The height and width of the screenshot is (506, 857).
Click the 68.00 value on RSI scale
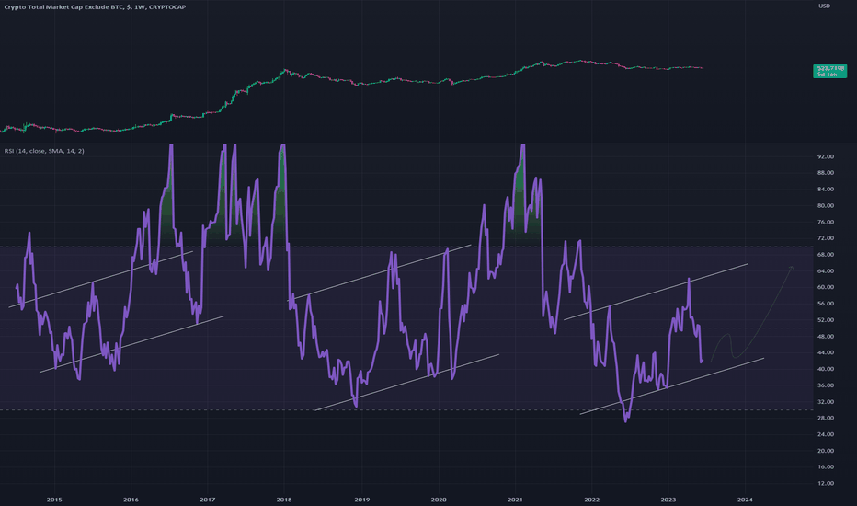point(826,255)
